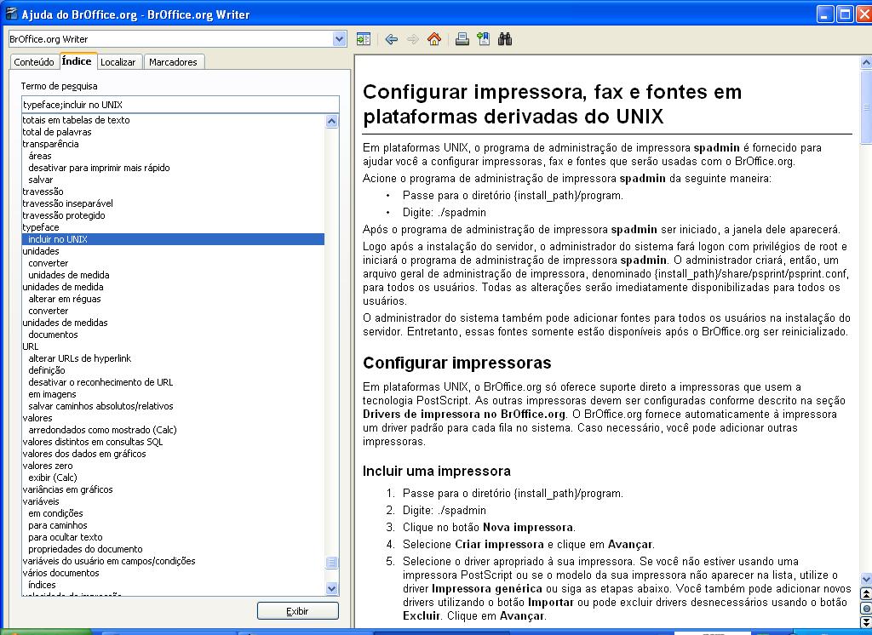Image resolution: width=872 pixels, height=635 pixels.
Task: Open the BrOffice.org Writer module dropdown
Action: (x=339, y=39)
